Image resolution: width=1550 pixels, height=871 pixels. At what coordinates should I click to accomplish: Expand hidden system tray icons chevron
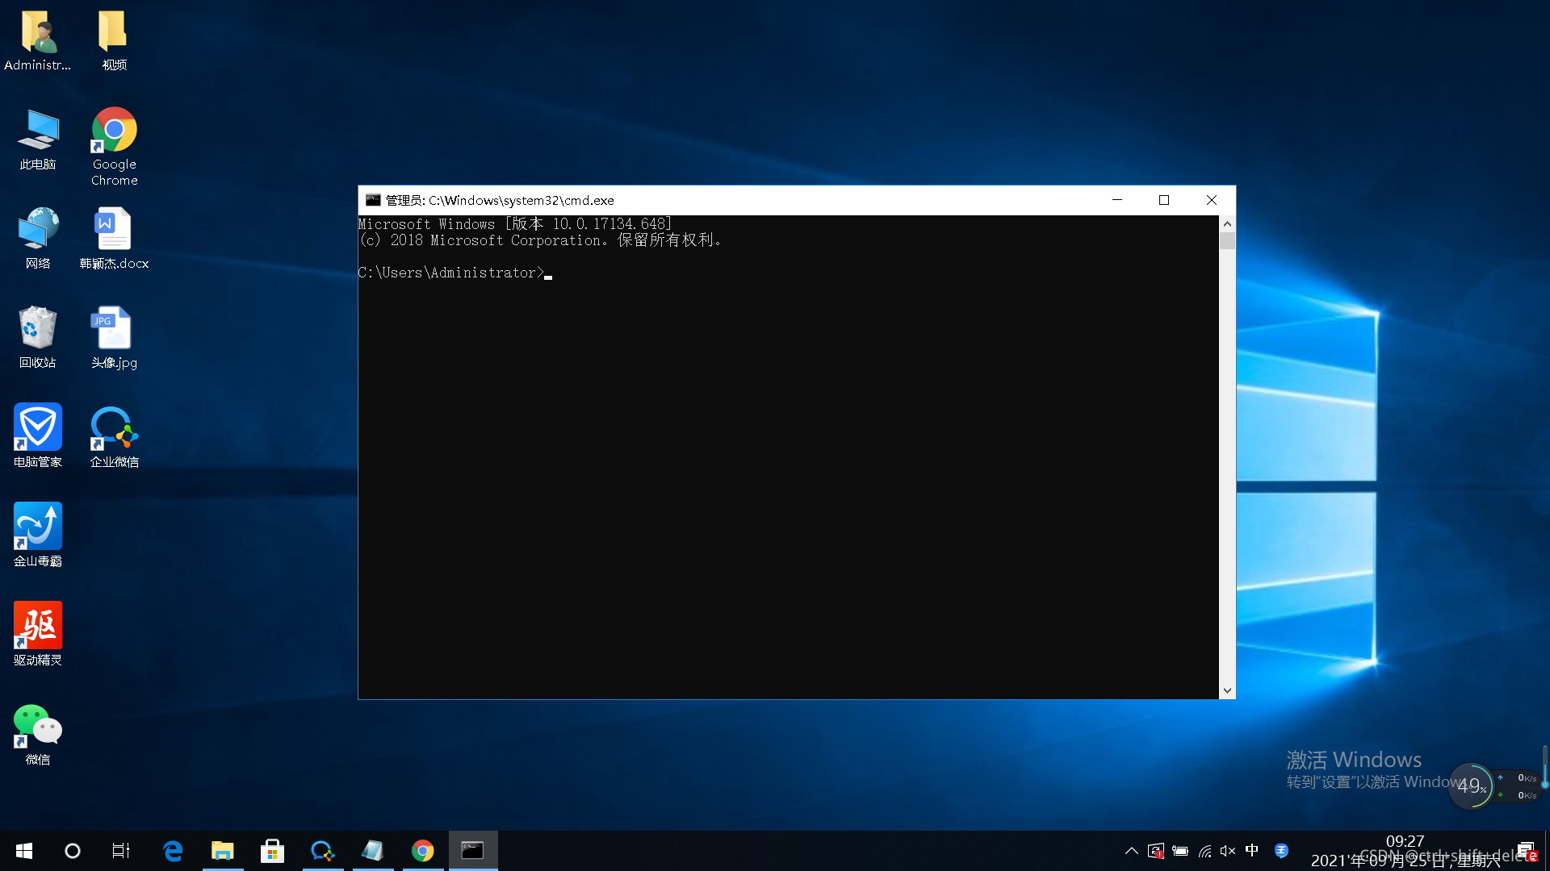coord(1132,851)
